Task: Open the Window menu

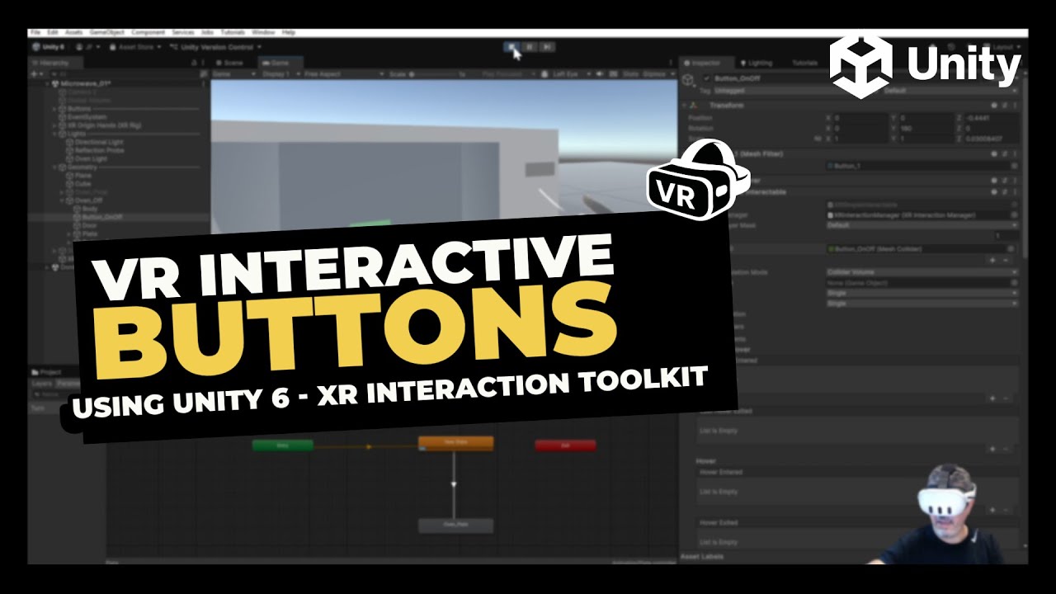Action: 263,32
